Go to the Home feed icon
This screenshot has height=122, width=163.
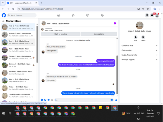coord(59,15)
